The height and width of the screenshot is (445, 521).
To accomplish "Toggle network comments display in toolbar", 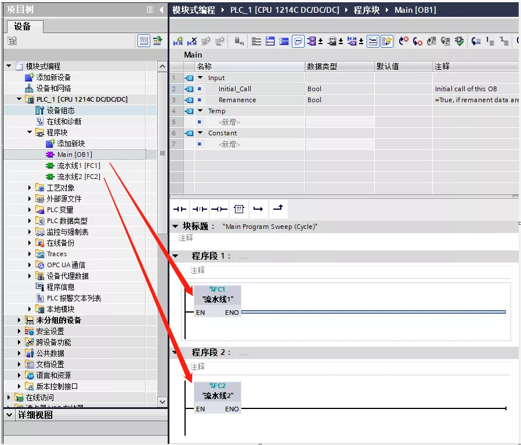I will tap(298, 41).
